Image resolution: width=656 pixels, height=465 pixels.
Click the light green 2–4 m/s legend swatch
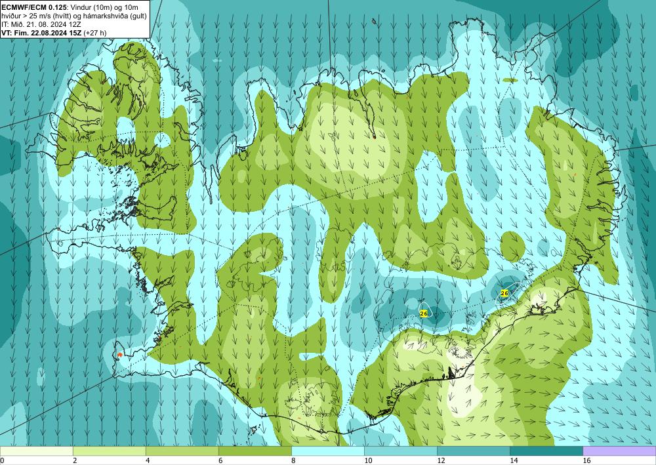(x=110, y=451)
